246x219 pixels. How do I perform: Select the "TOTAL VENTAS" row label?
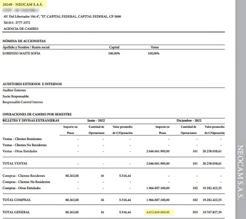15,163
